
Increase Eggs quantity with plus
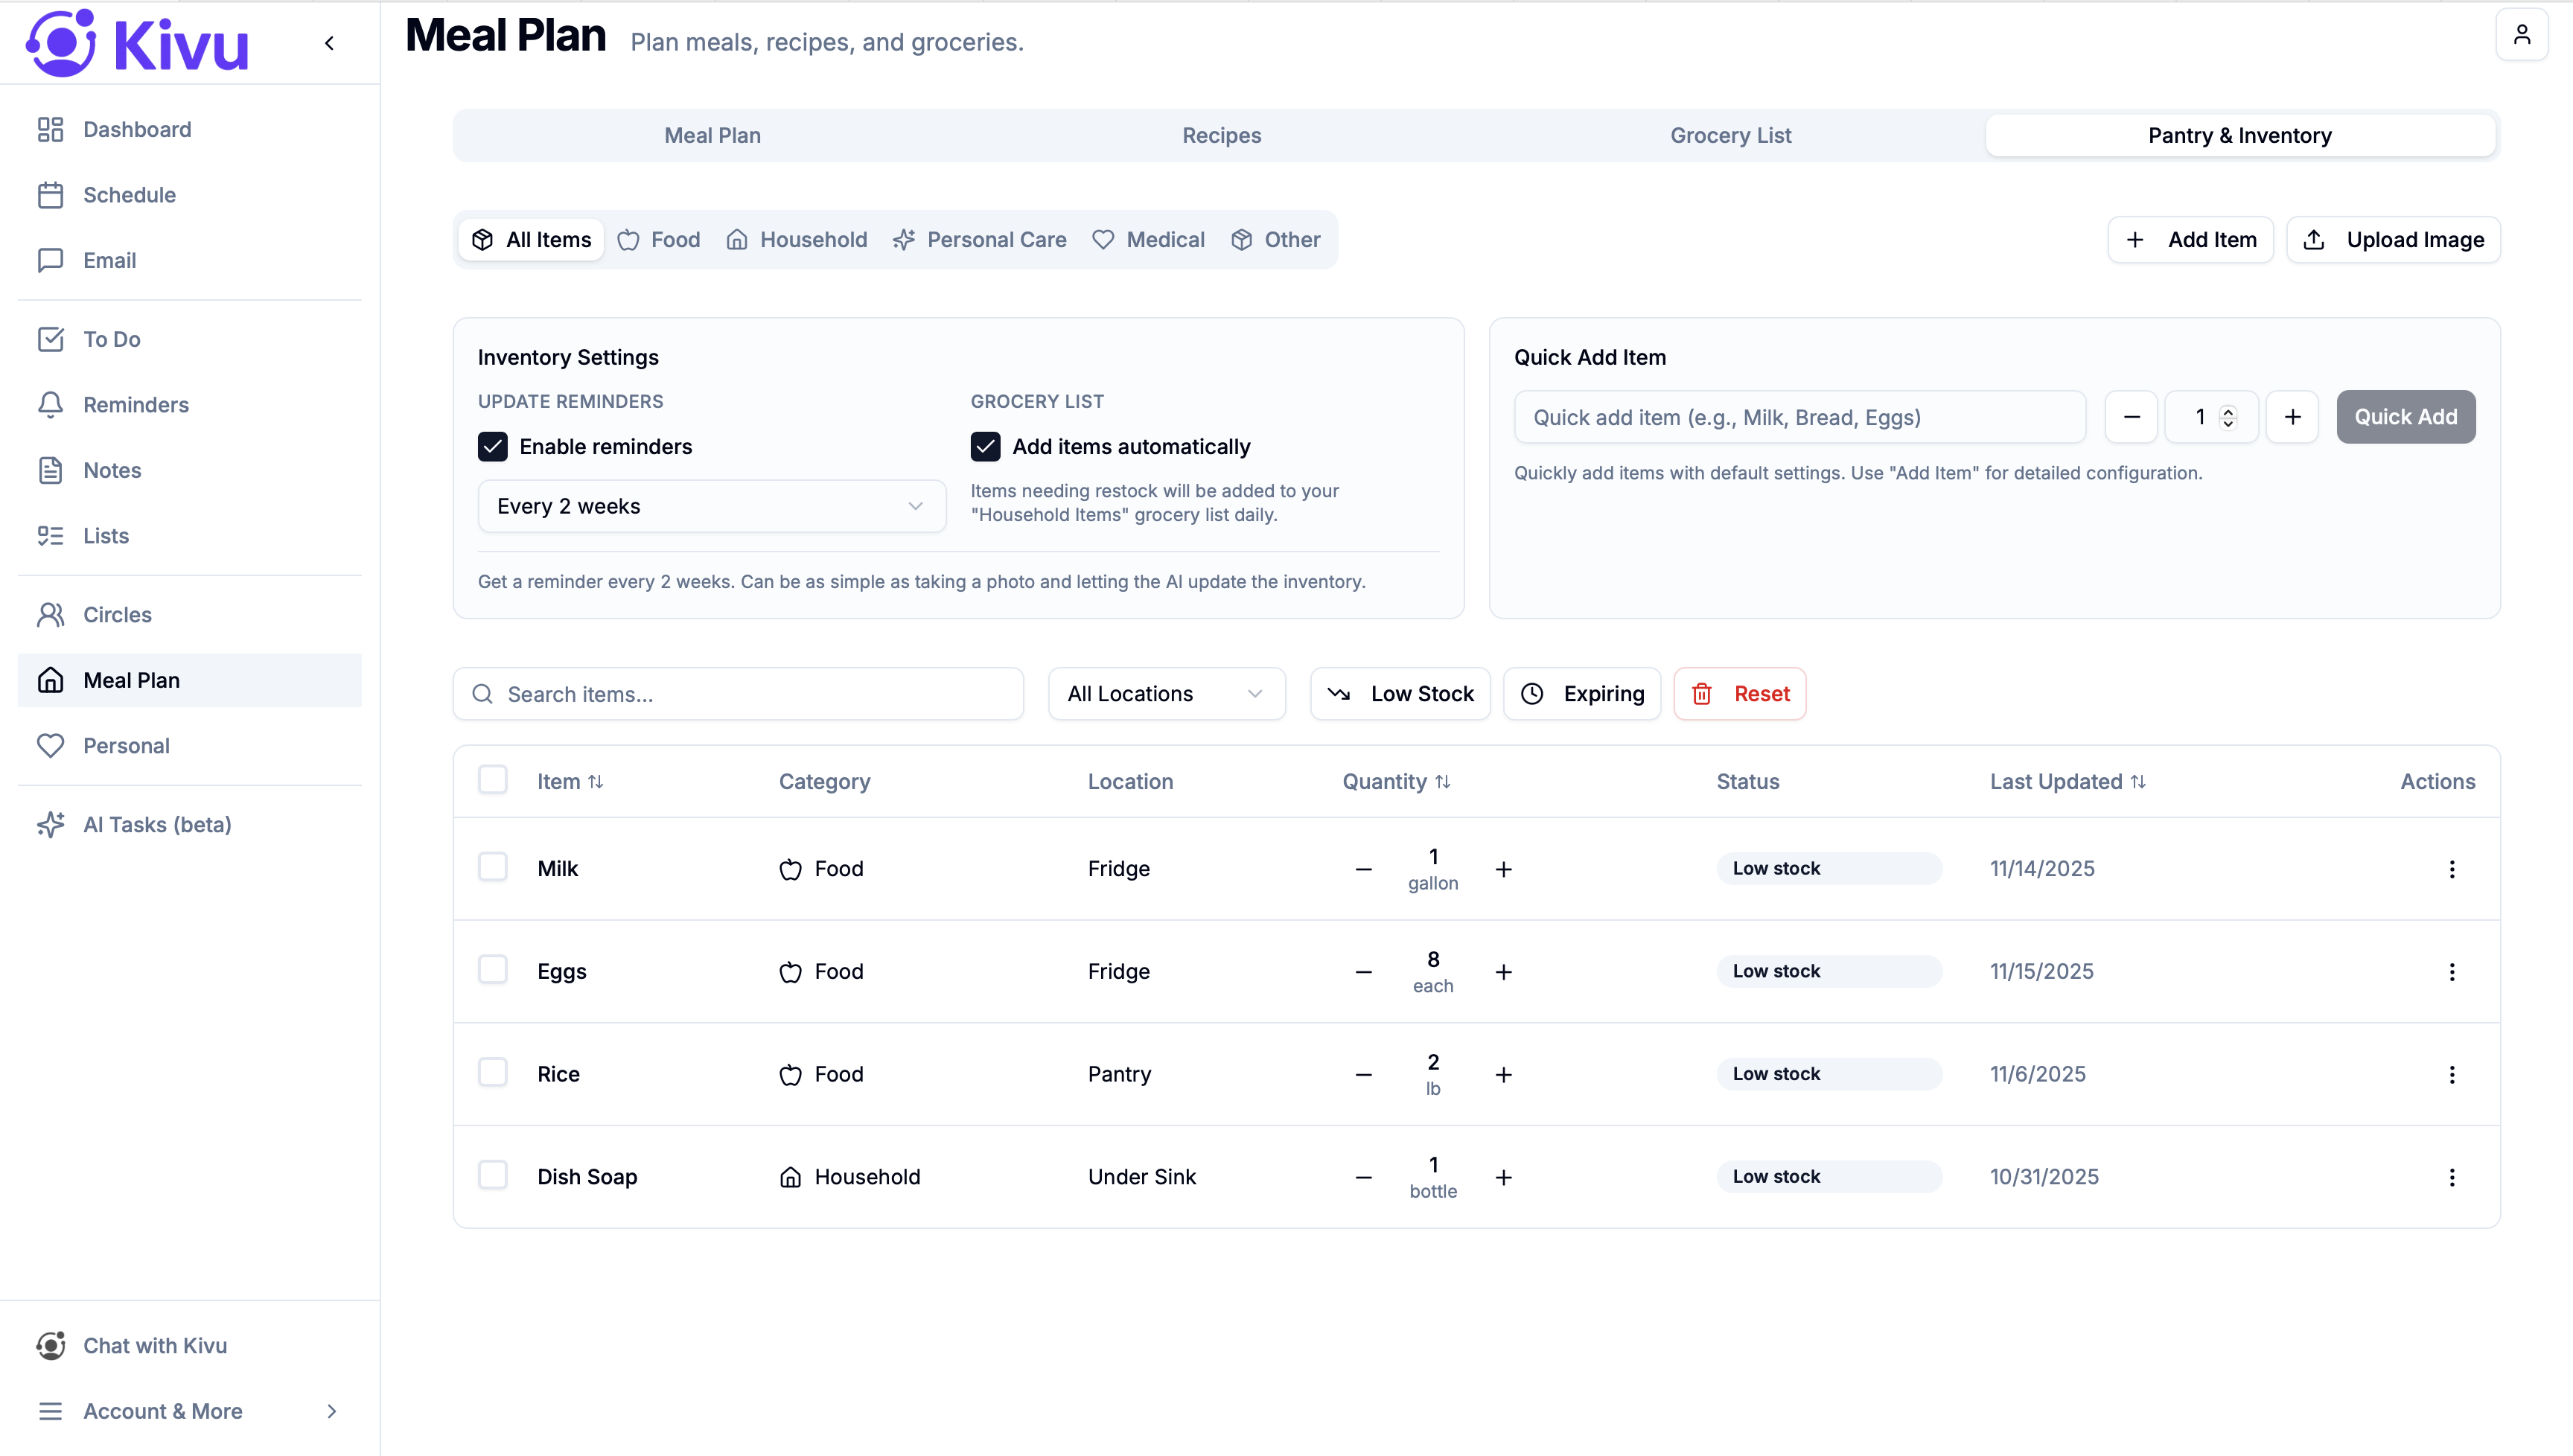click(x=1503, y=972)
